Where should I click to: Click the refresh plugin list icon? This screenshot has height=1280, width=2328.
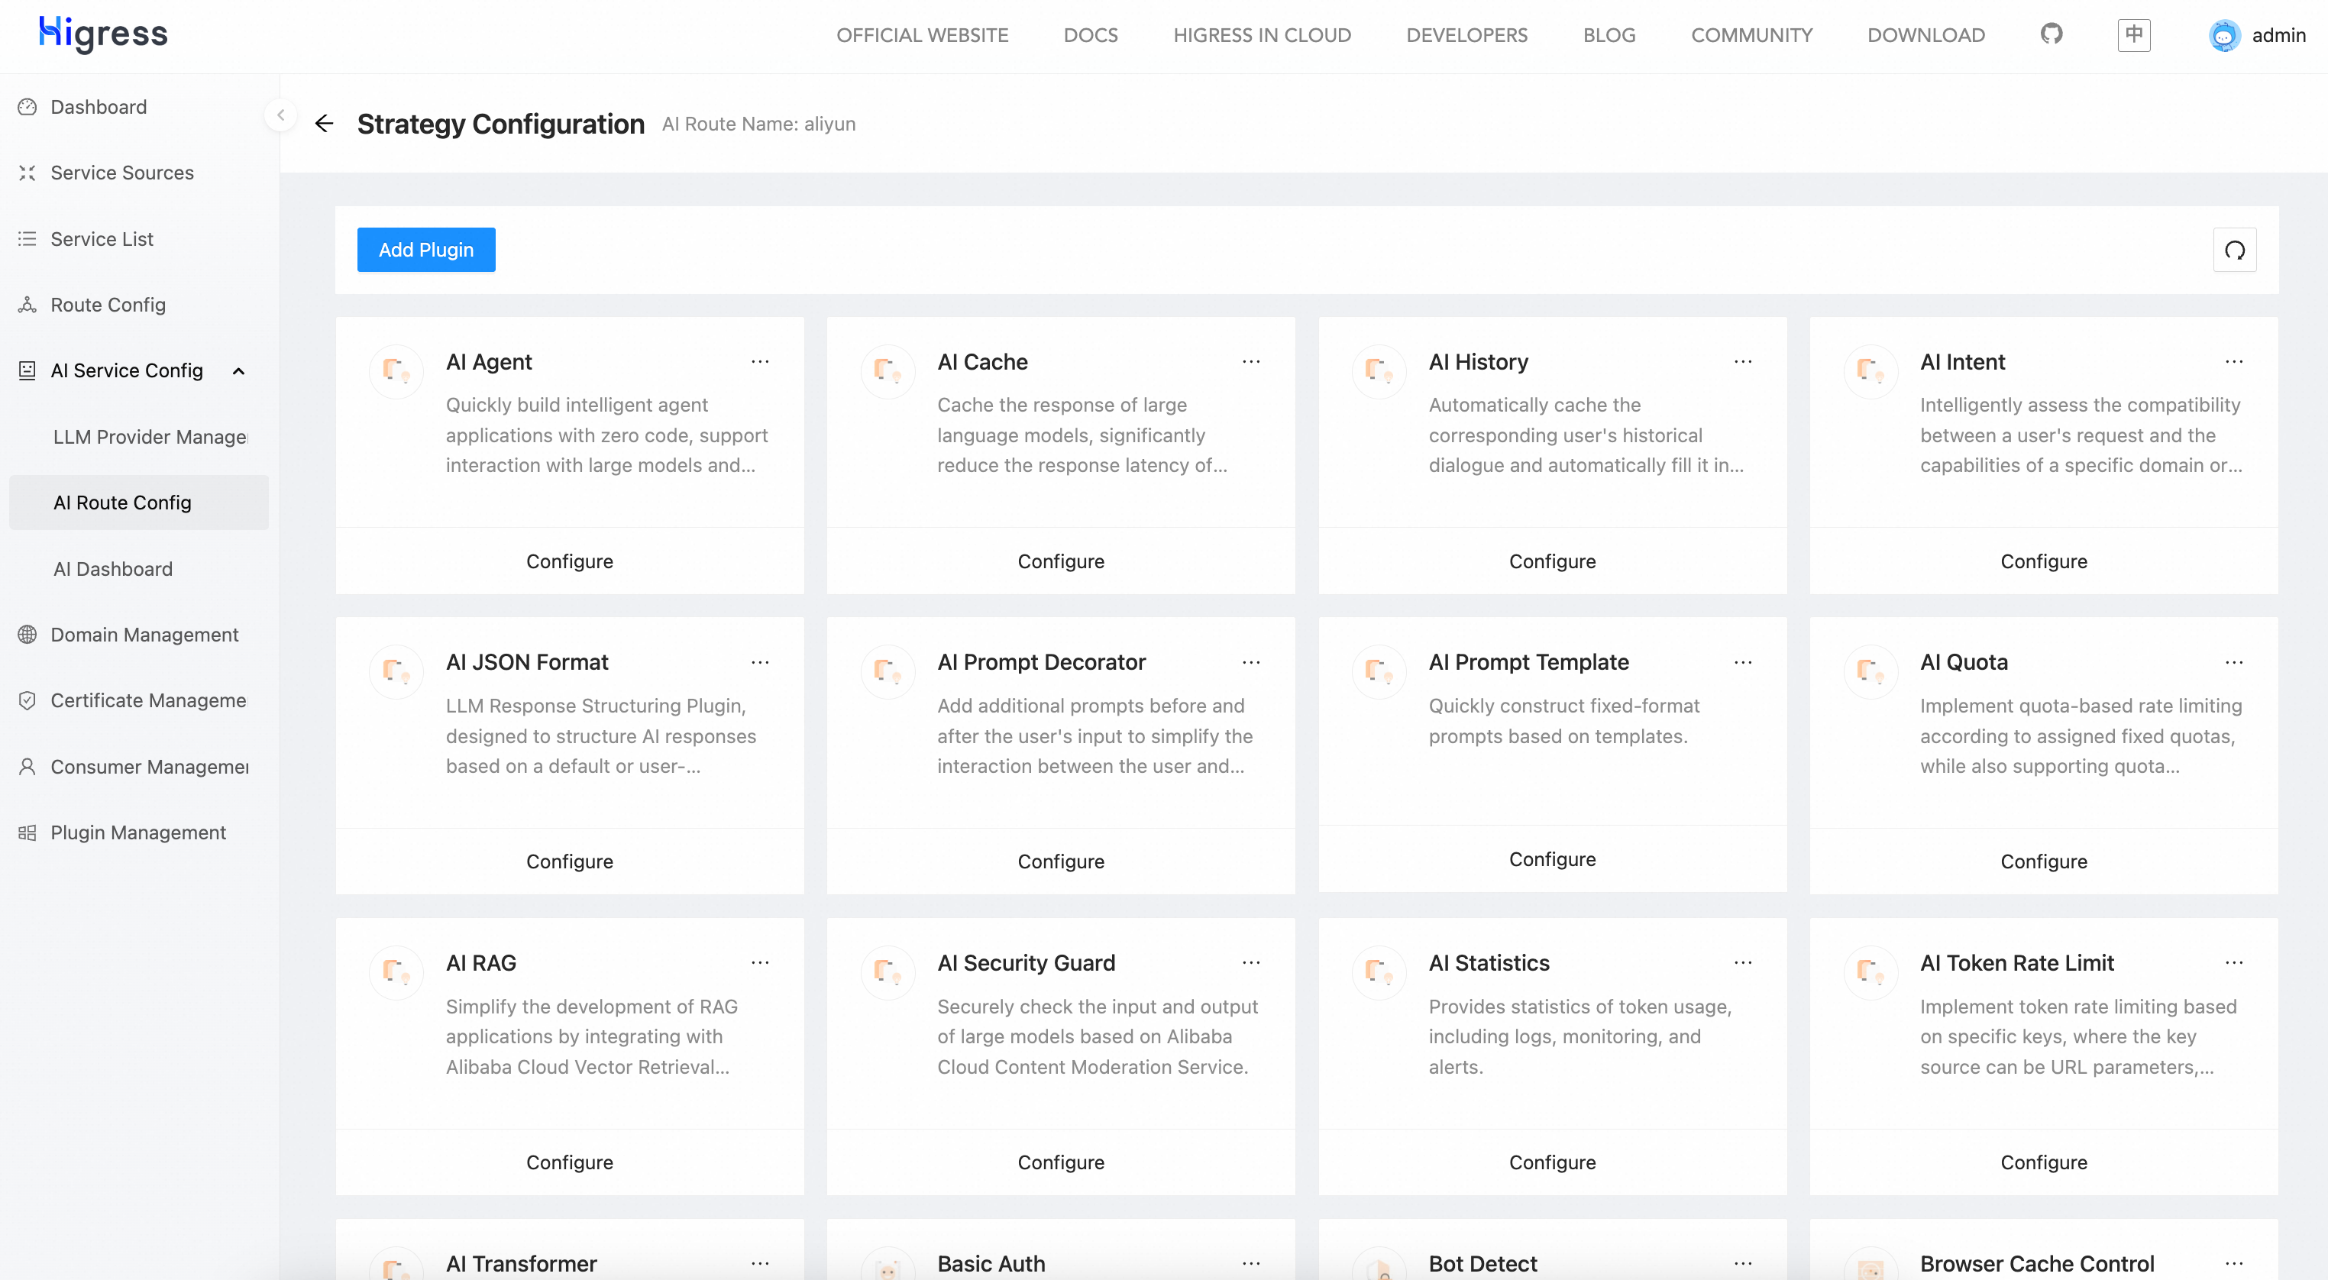pyautogui.click(x=2234, y=251)
